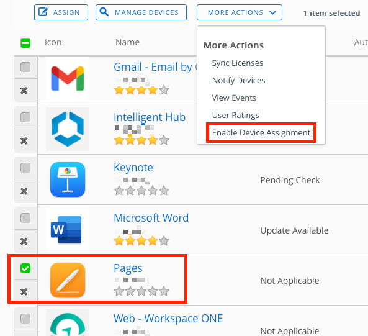Click Update Available status for Microsoft Word
The height and width of the screenshot is (336, 368).
[294, 230]
